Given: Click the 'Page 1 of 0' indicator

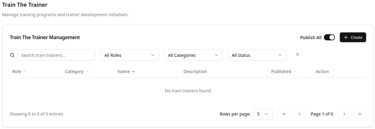Looking at the screenshot, I should [322, 114].
